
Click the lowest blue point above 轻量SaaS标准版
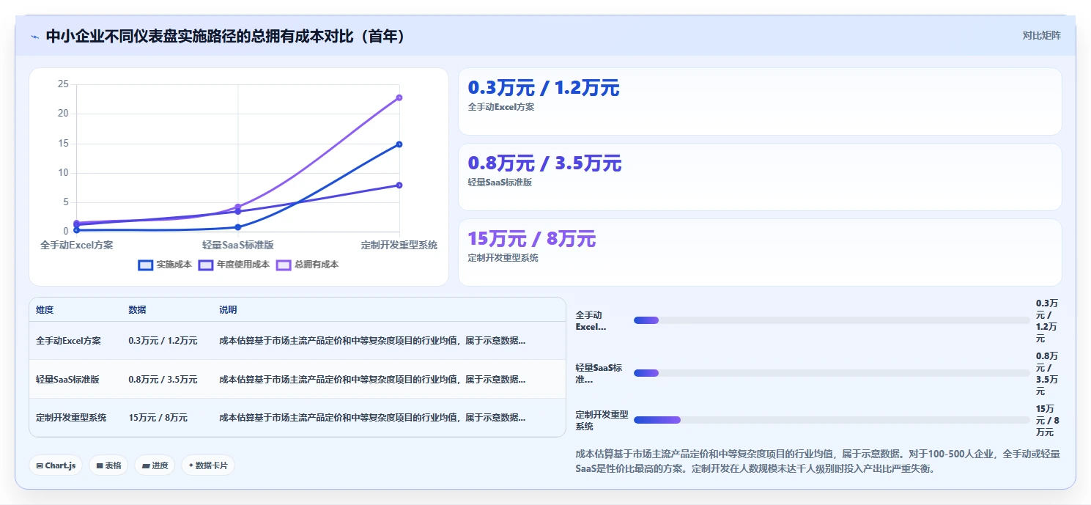[x=238, y=227]
